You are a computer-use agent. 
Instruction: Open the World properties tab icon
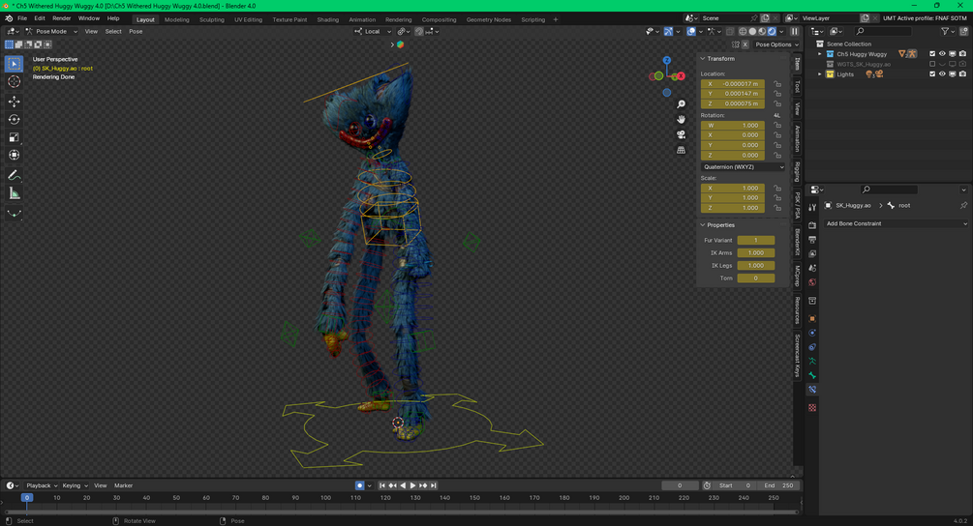(812, 282)
